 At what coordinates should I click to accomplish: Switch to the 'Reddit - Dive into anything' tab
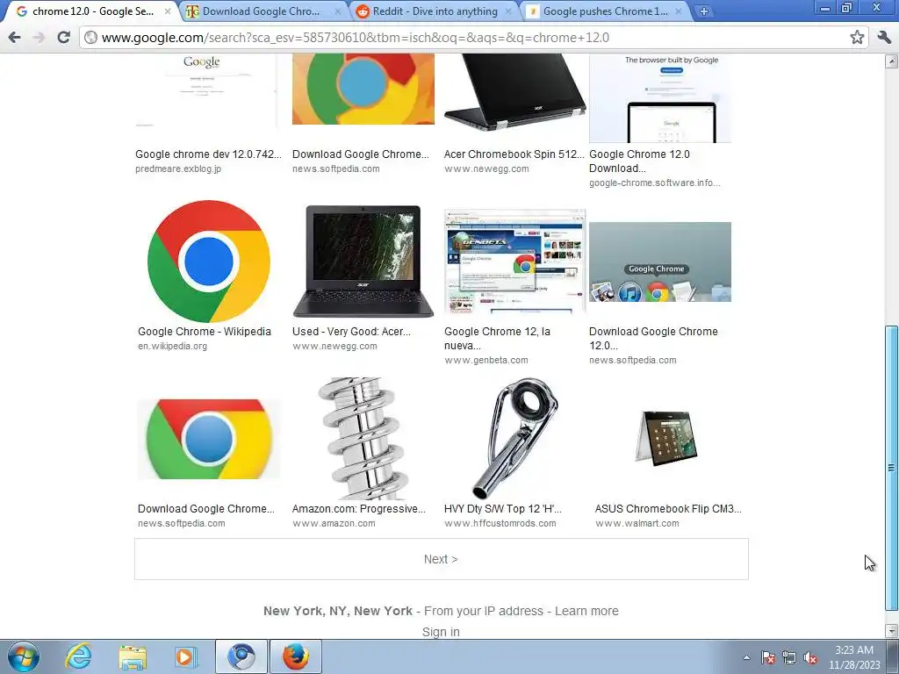coord(435,11)
